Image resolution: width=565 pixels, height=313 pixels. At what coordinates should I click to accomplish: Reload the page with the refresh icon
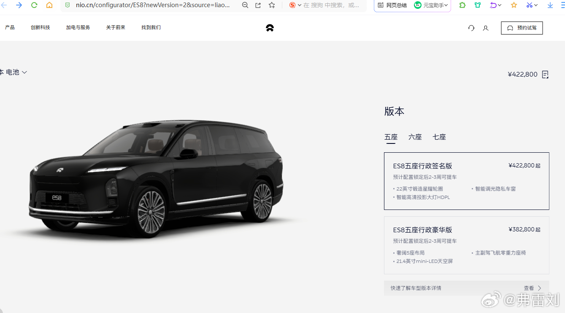pyautogui.click(x=34, y=5)
